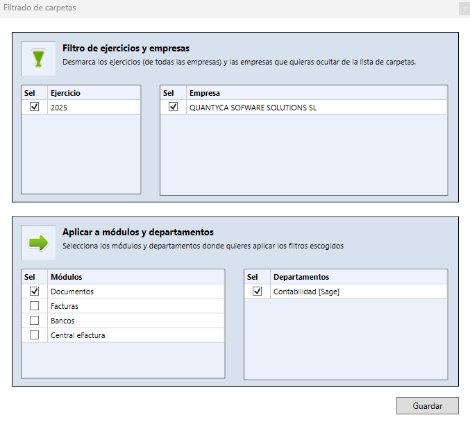The width and height of the screenshot is (470, 422).
Task: Click the green arrow apply icon
Action: pos(38,242)
